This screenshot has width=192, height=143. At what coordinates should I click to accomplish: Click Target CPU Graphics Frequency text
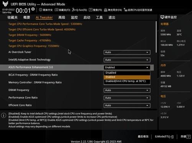point(34,46)
